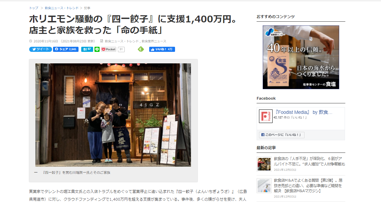Open the 人手不足 article thumbnail

[x=264, y=164]
